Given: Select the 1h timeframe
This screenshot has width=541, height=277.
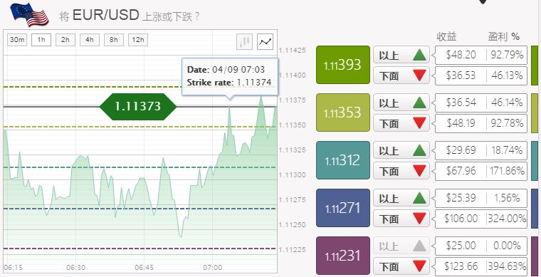Looking at the screenshot, I should pyautogui.click(x=41, y=40).
